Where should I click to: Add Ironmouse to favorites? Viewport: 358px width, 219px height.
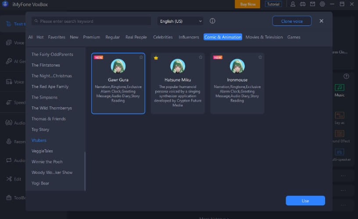(x=260, y=57)
